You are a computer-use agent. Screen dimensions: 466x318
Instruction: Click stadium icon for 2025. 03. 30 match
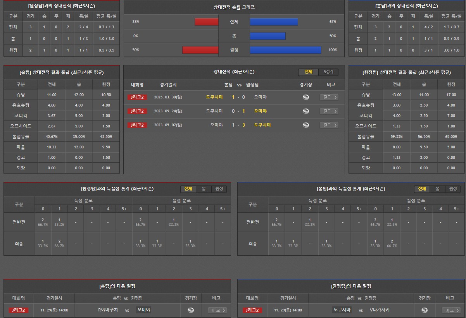click(306, 97)
